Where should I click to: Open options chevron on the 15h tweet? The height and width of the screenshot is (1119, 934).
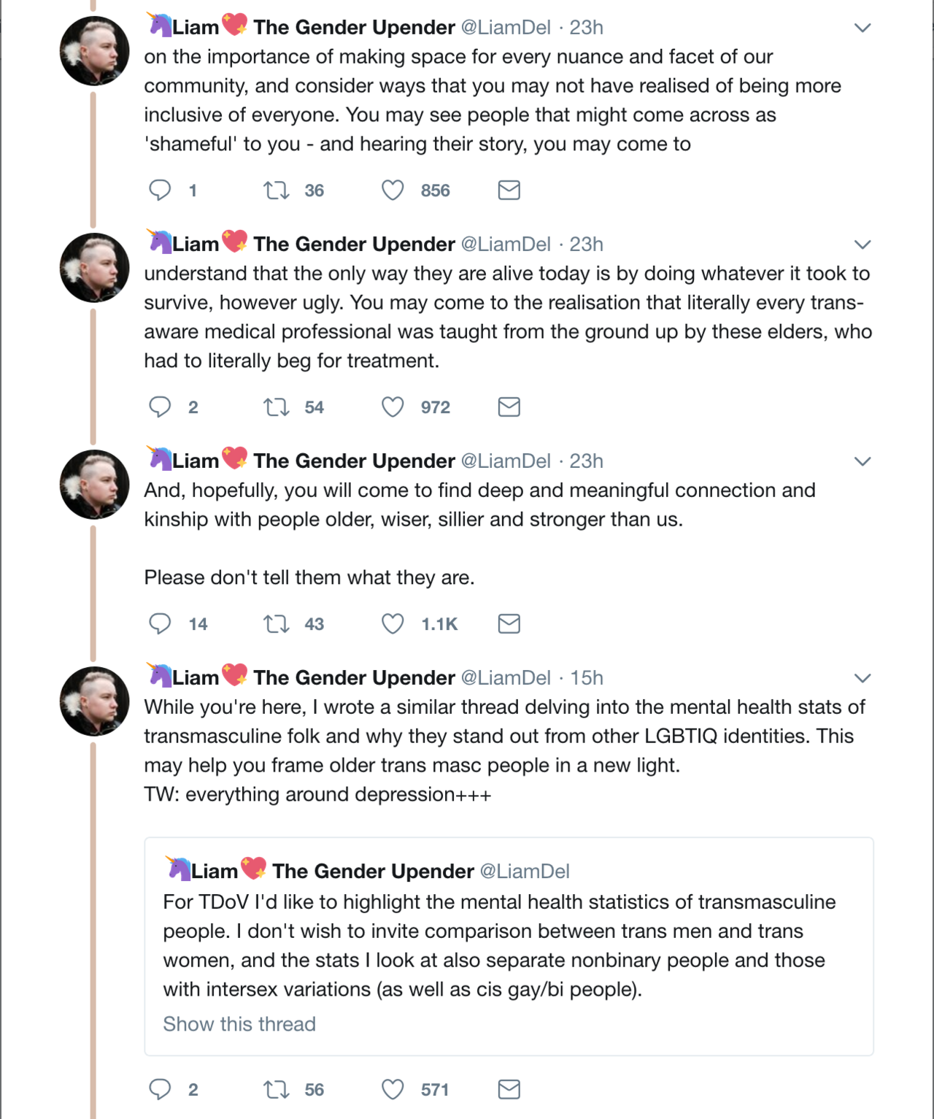coord(862,678)
